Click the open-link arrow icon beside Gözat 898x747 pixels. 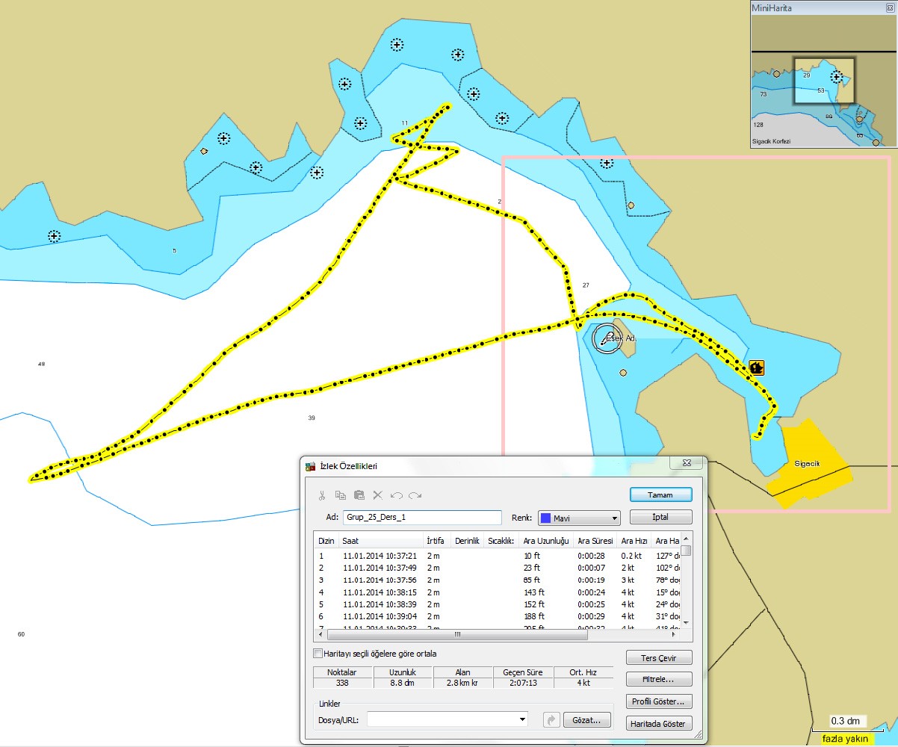point(551,720)
